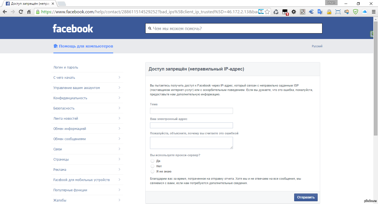Open the Конфиденциальность topic label
Screen dimensions: 378x204
point(70,98)
